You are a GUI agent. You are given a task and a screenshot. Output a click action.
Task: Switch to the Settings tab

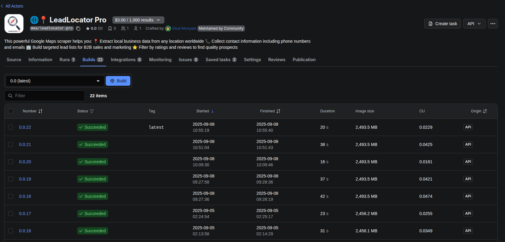point(252,60)
